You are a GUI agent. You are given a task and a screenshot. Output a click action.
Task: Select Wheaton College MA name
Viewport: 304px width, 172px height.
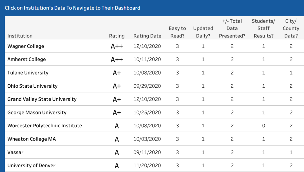coord(32,139)
